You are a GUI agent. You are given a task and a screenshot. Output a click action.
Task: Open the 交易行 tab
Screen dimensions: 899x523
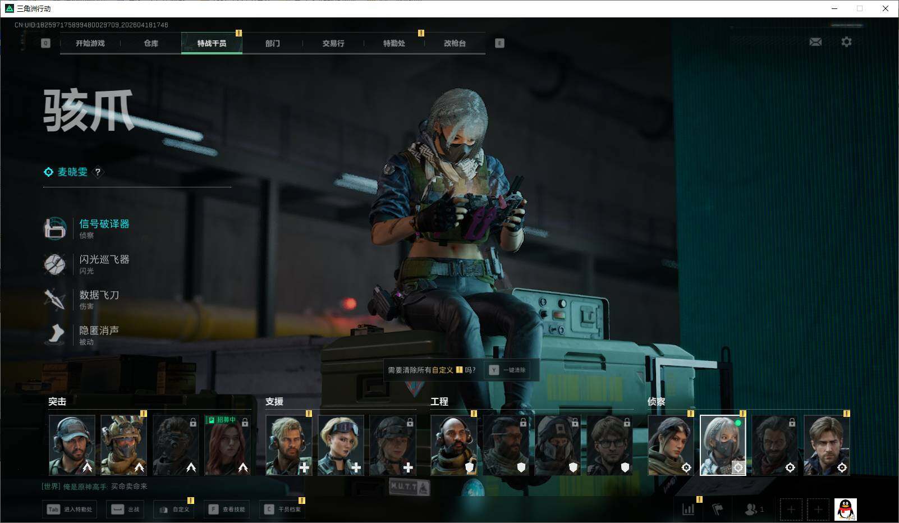tap(333, 43)
